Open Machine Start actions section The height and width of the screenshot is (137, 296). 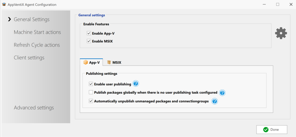(37, 32)
